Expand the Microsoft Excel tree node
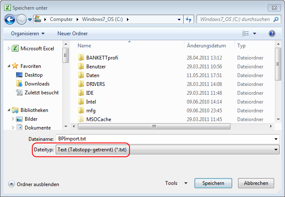 click(x=9, y=49)
